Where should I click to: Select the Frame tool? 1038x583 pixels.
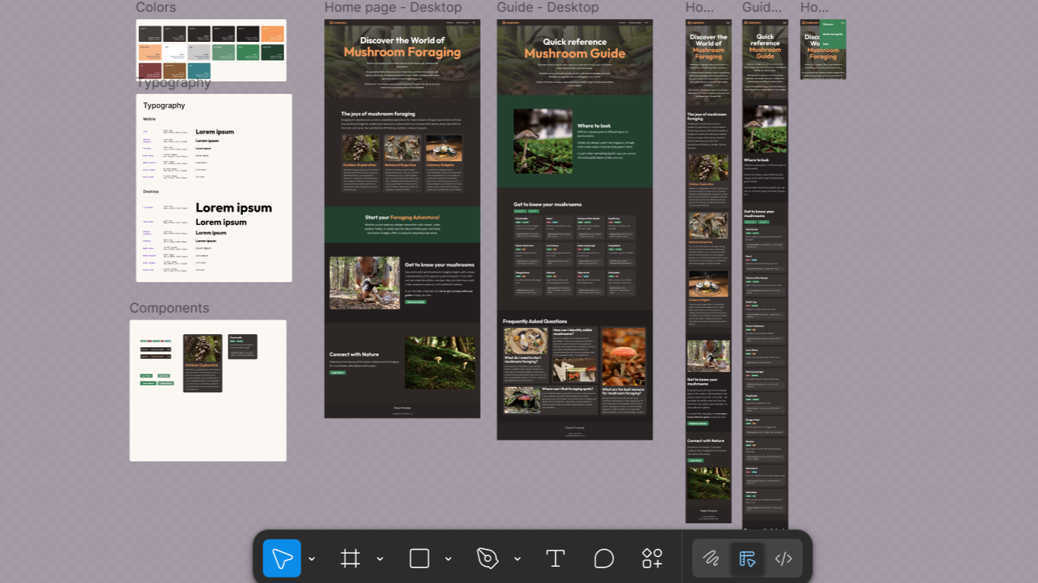coord(350,558)
